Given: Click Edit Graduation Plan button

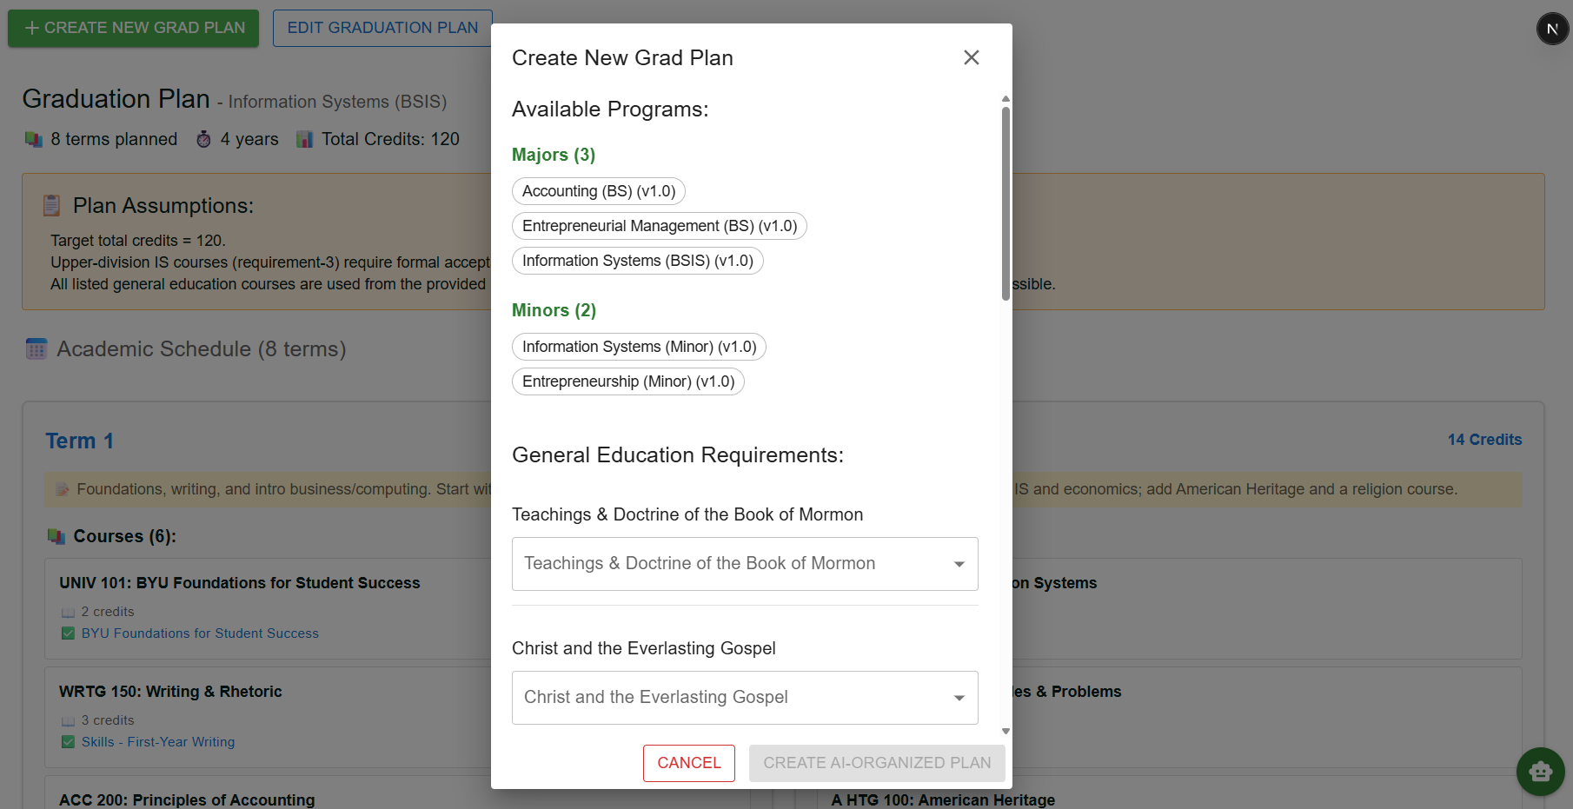Looking at the screenshot, I should [382, 28].
